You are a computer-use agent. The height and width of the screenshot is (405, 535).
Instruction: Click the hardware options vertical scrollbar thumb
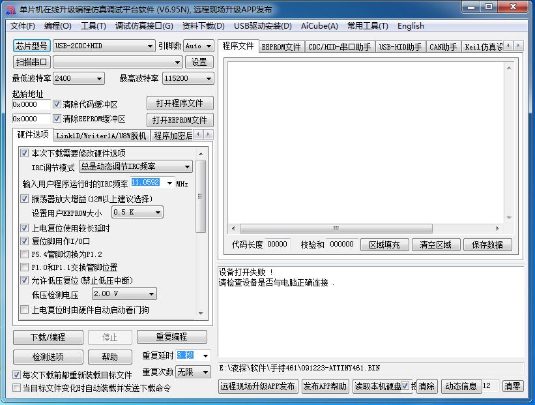tap(201, 196)
